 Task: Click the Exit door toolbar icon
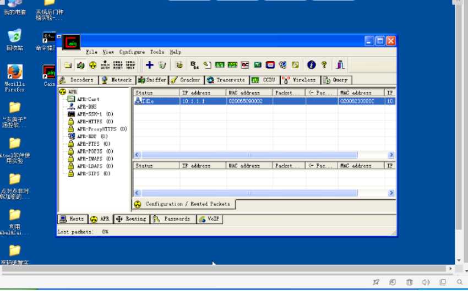340,65
